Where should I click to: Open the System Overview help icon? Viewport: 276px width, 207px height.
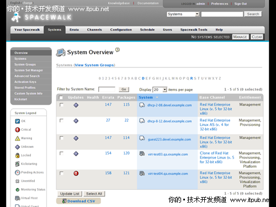[x=118, y=50]
